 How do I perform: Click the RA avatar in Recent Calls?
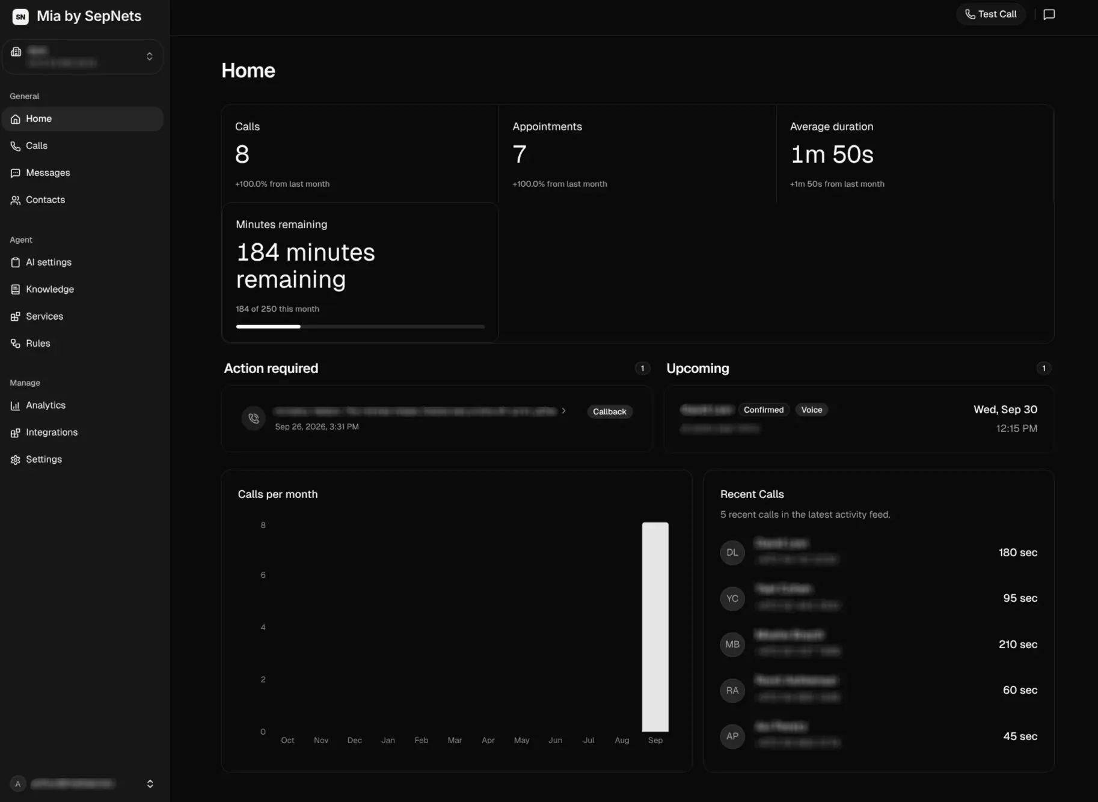[x=732, y=691]
